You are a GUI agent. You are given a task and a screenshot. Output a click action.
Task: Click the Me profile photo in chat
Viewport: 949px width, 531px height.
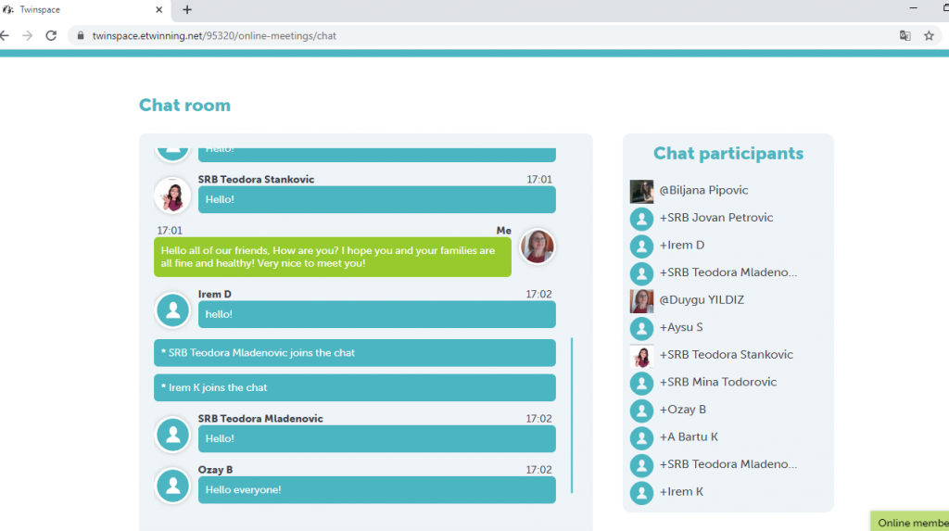(x=538, y=247)
